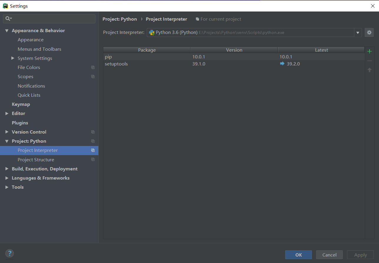The image size is (379, 263).
Task: Expand the Tools section
Action: coord(7,187)
